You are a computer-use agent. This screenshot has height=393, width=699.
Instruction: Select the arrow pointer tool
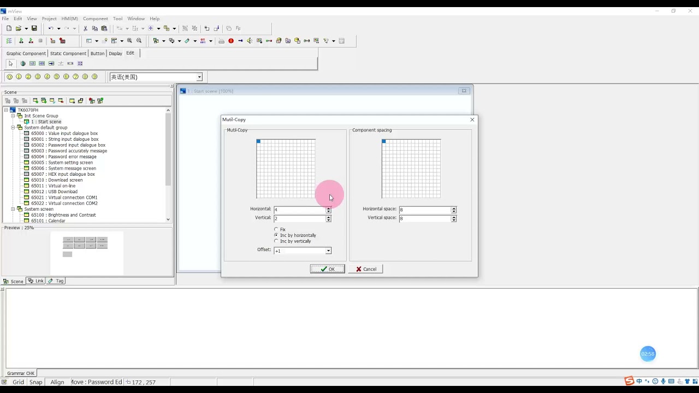pyautogui.click(x=10, y=64)
